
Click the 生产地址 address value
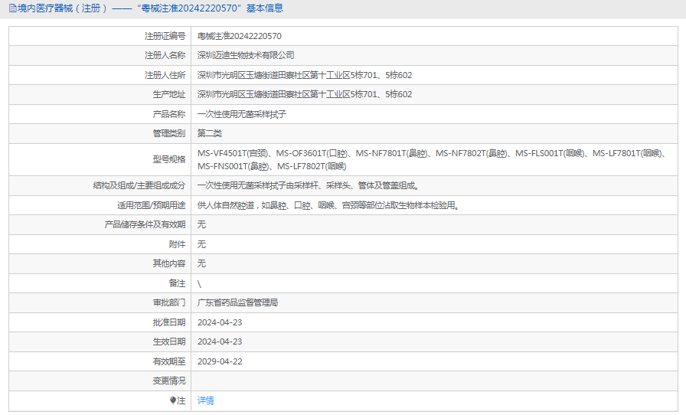pos(305,94)
